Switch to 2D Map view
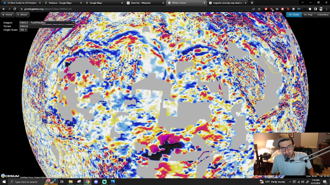Screen dimensions: 330x185 point(308,15)
